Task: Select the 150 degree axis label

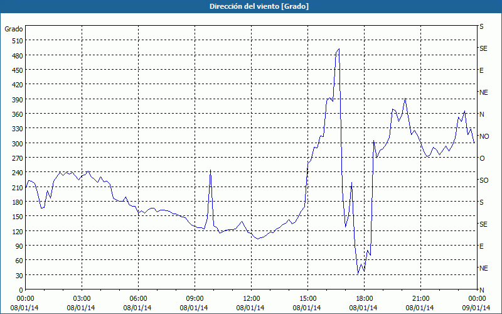Action: (x=17, y=217)
